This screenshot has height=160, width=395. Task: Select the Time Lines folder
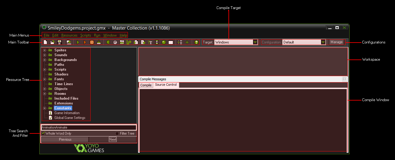[x=63, y=84]
